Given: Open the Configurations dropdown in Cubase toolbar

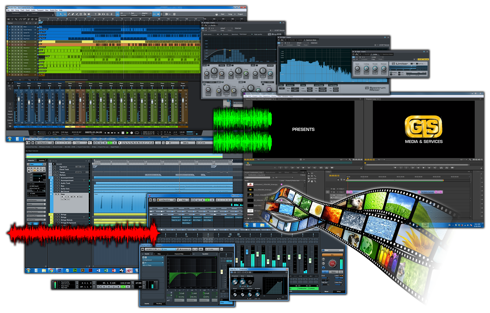Looking at the screenshot, I should tap(44, 143).
